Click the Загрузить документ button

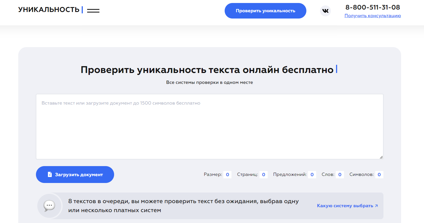tap(75, 175)
